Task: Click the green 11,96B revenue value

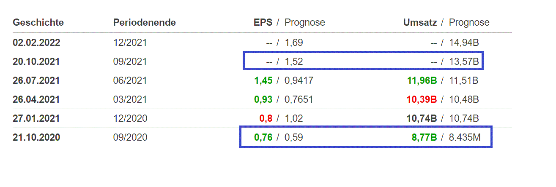Action: [x=422, y=80]
